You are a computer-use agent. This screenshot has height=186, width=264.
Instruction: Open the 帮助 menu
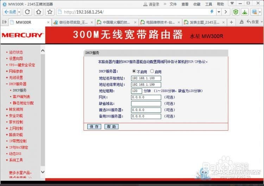click(x=220, y=4)
